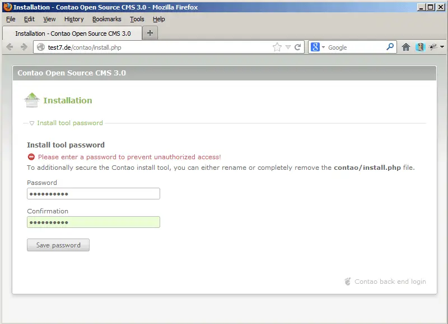
Task: Collapse the Install tool password section triangle
Action: point(32,123)
